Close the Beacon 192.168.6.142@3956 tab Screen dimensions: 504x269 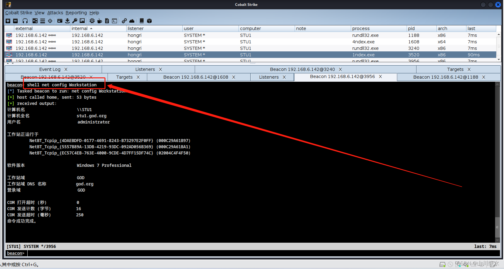(380, 76)
